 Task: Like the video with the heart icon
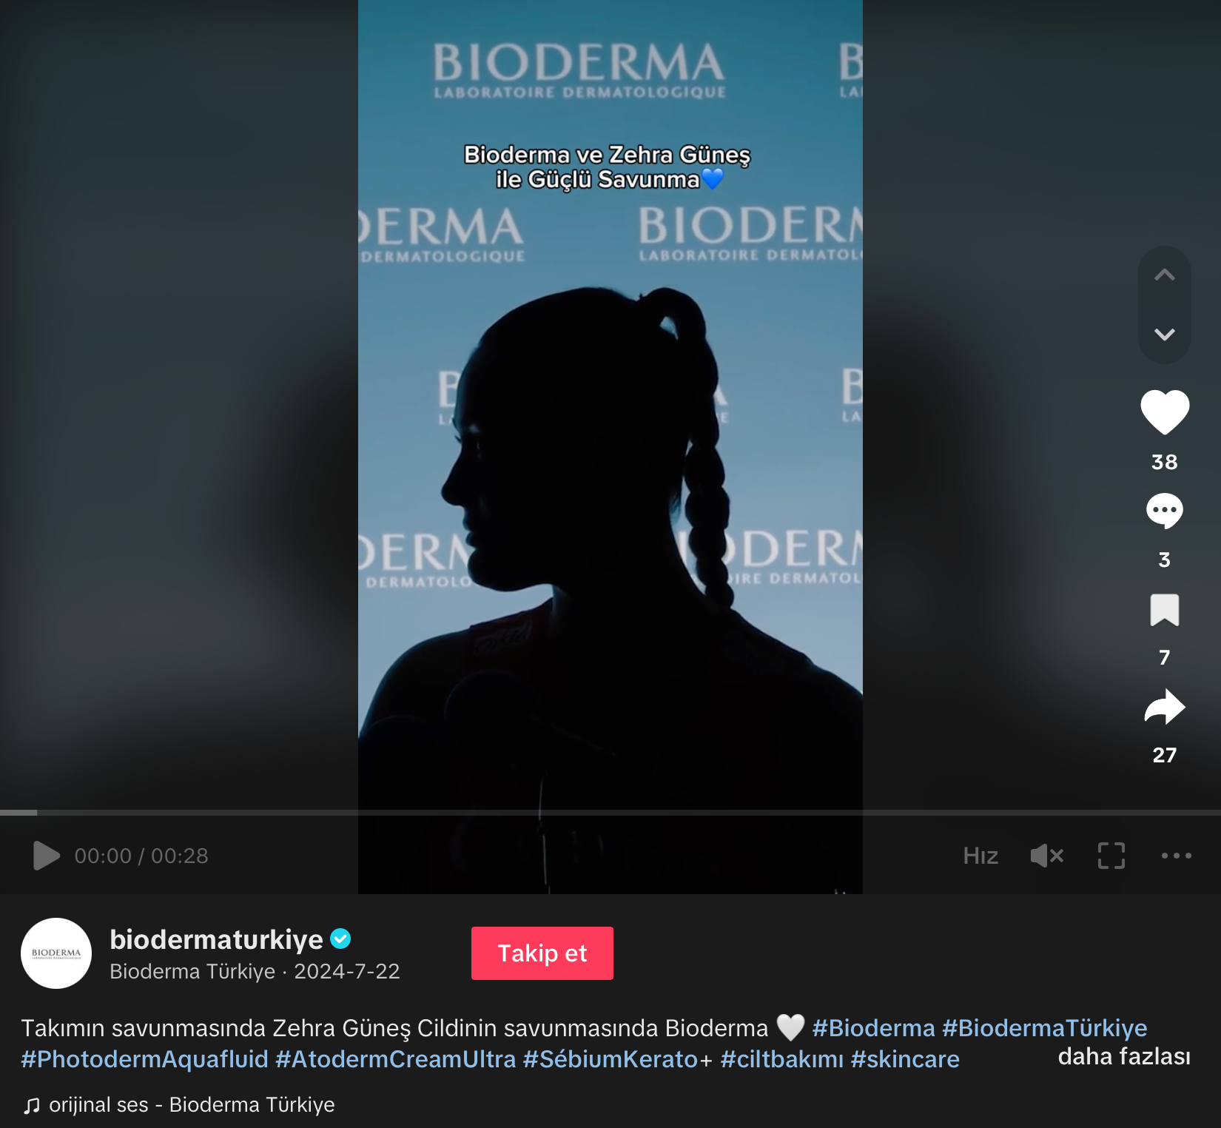pyautogui.click(x=1165, y=412)
